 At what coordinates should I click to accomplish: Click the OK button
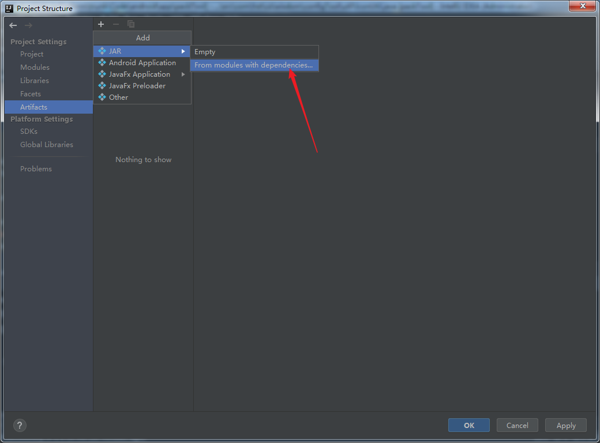pyautogui.click(x=468, y=425)
